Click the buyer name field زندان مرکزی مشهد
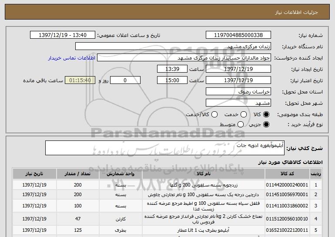 coord(173,47)
